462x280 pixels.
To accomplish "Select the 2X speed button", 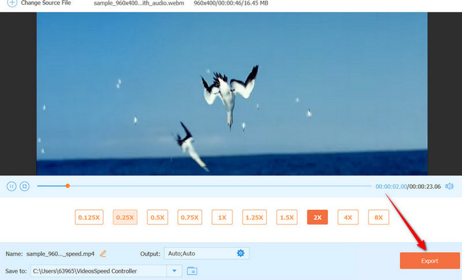I will 317,217.
